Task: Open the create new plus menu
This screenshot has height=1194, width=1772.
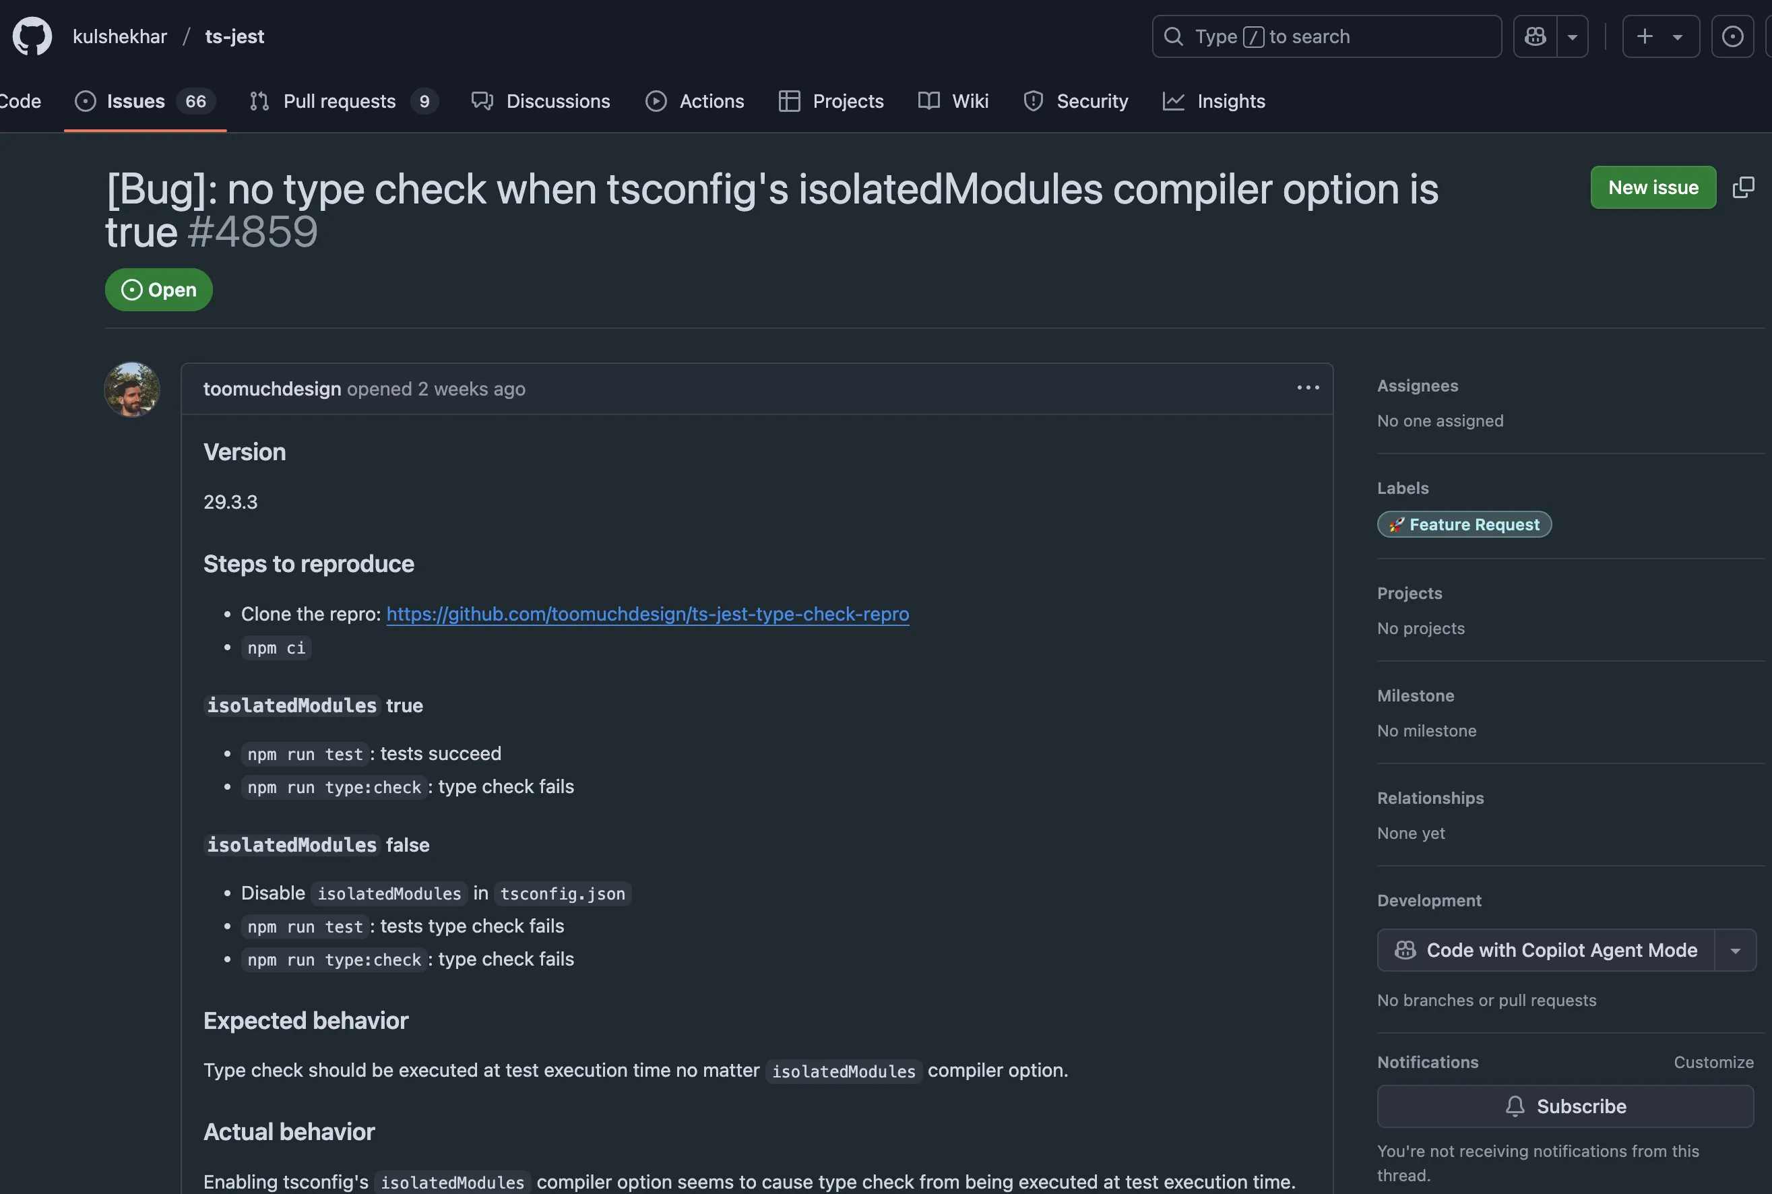Action: click(1661, 36)
